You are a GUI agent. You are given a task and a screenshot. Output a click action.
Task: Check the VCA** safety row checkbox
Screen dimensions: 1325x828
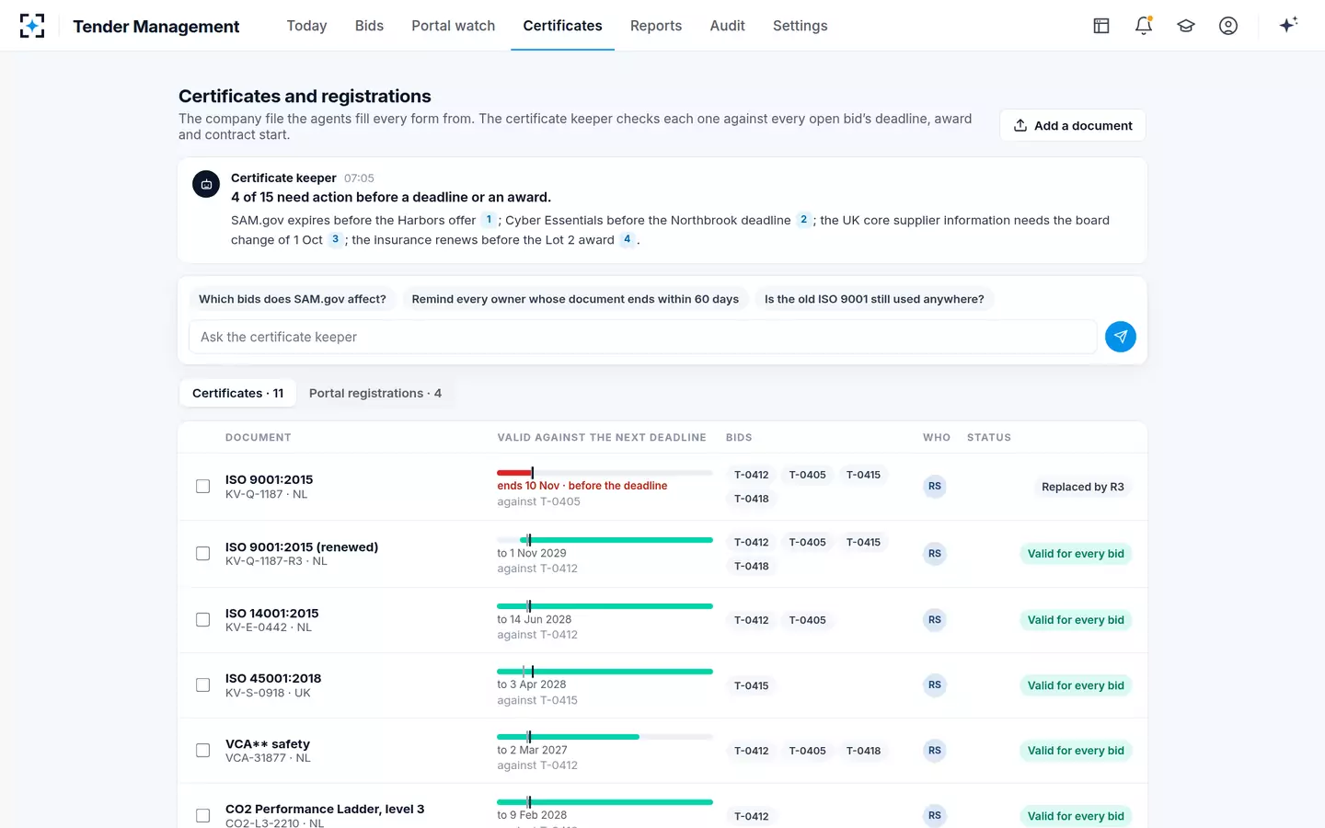click(202, 751)
